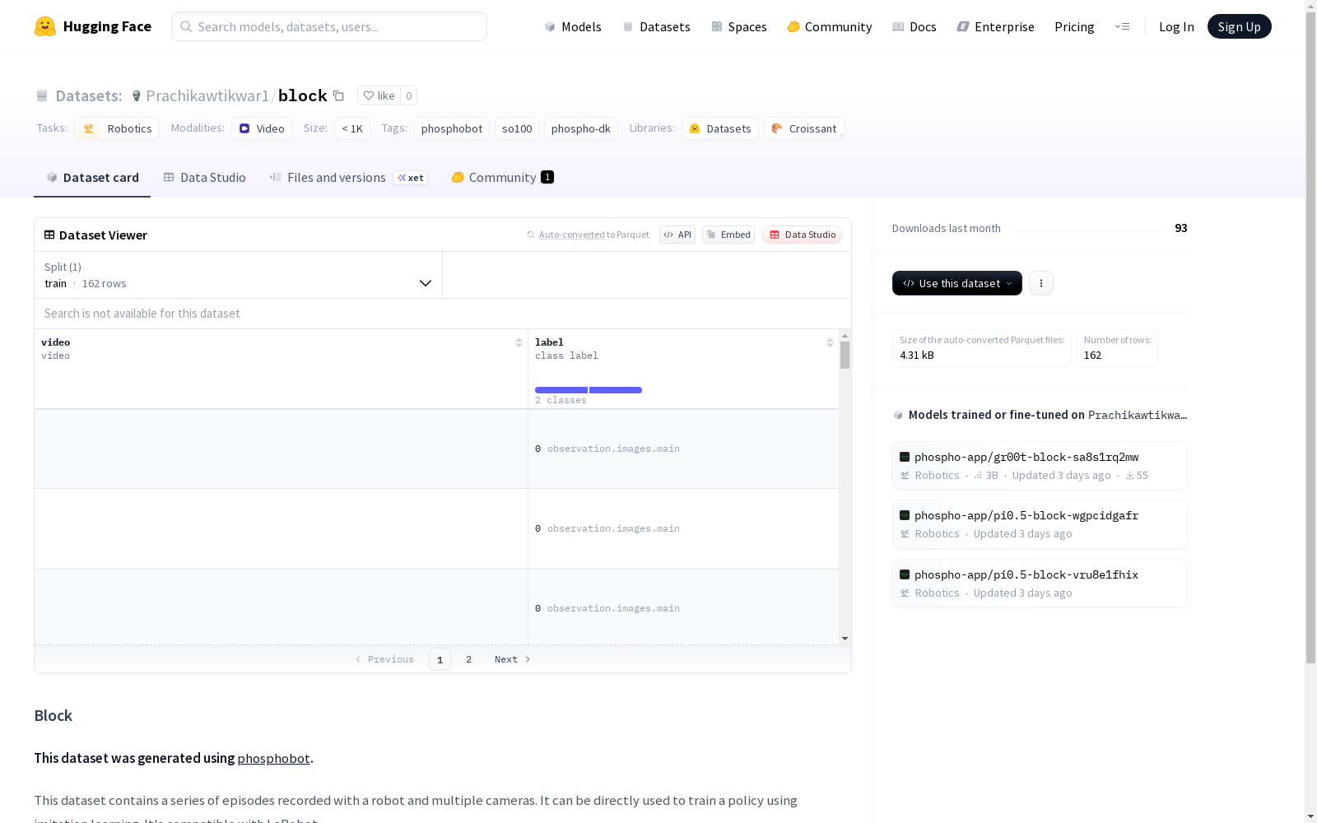Click the right label class distribution bar
The image size is (1317, 823).
[x=616, y=390]
